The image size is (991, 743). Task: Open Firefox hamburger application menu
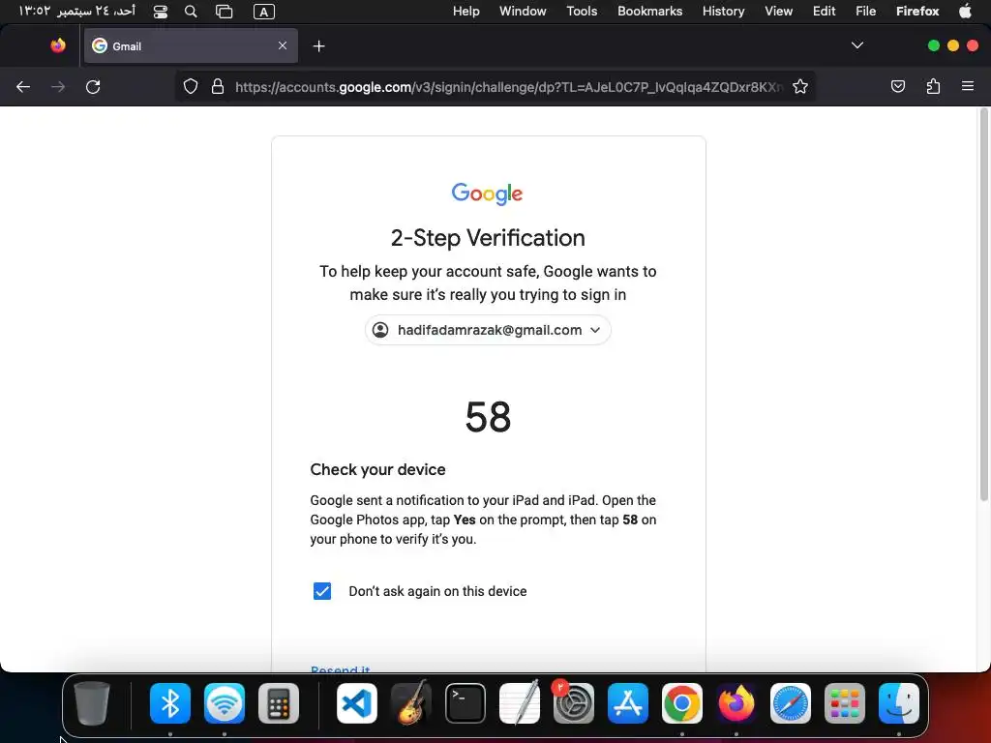coord(968,86)
